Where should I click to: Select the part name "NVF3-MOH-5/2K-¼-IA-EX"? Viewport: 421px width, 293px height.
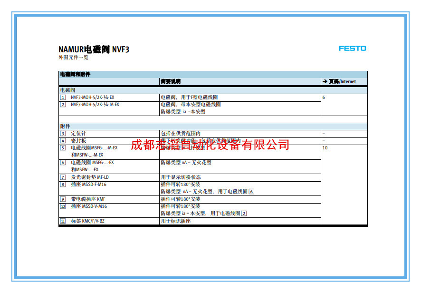pyautogui.click(x=95, y=105)
